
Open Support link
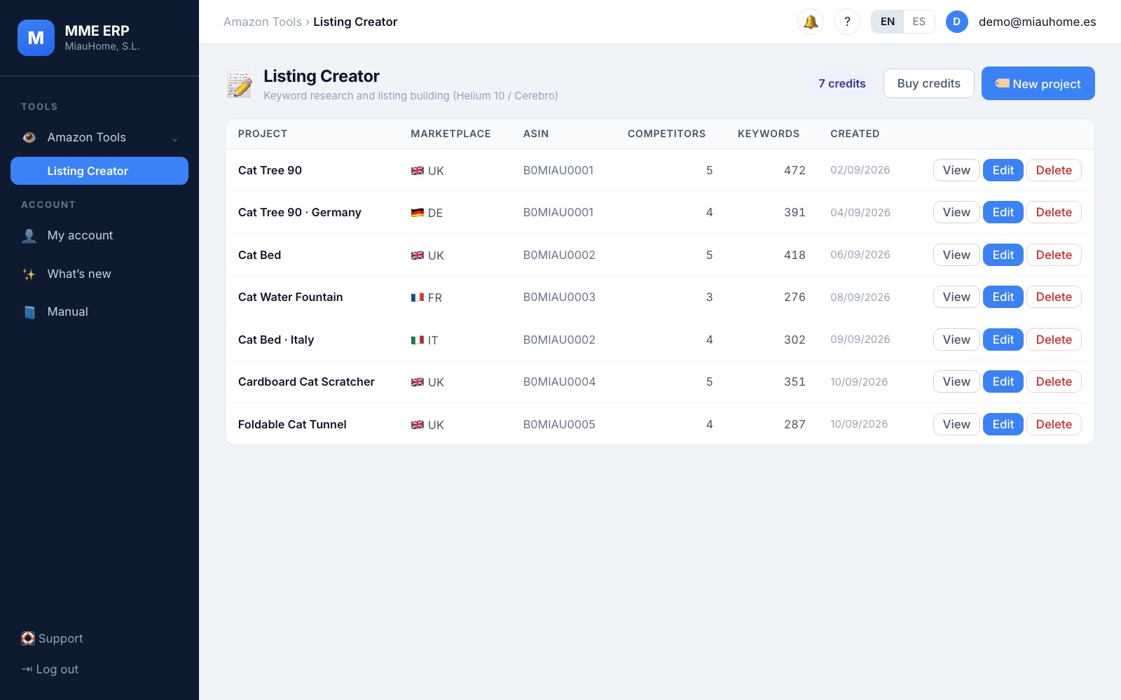coord(52,638)
